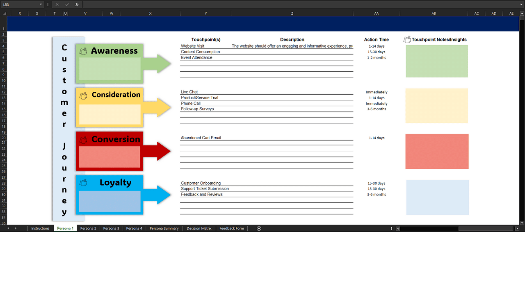The width and height of the screenshot is (525, 295).
Task: Open the Decision Matrix sheet tab
Action: (x=199, y=229)
